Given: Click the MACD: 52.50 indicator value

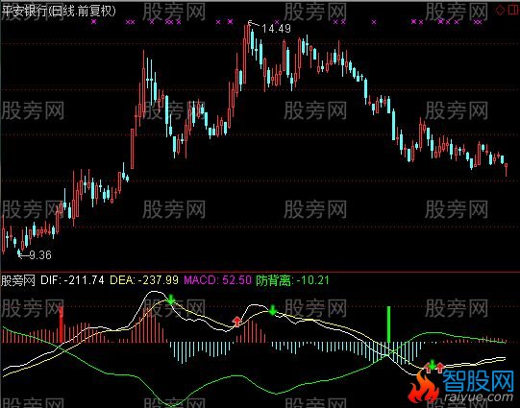Looking at the screenshot, I should (217, 280).
